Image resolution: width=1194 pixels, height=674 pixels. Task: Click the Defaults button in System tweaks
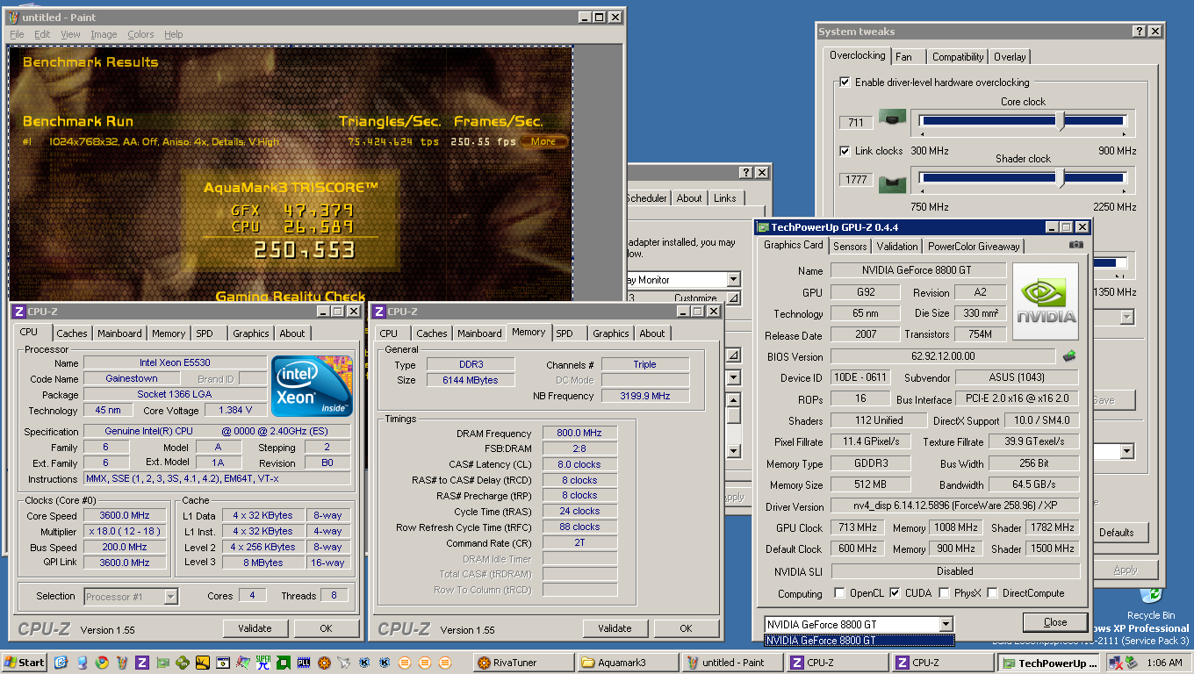coord(1117,533)
